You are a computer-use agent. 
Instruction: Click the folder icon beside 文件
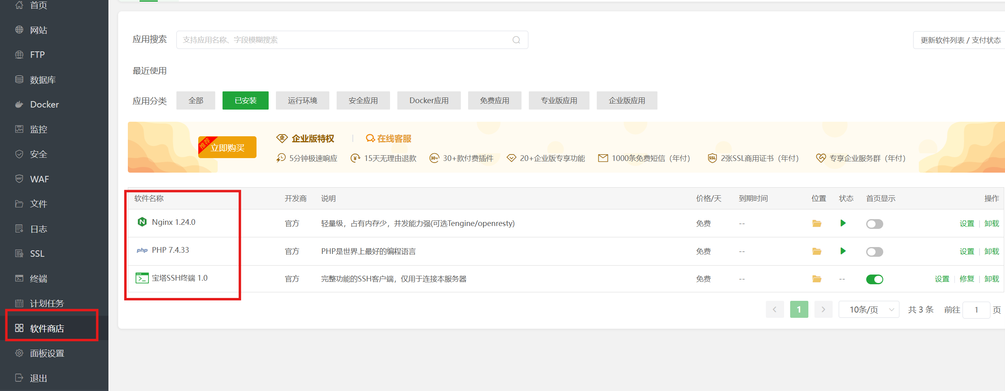(19, 204)
